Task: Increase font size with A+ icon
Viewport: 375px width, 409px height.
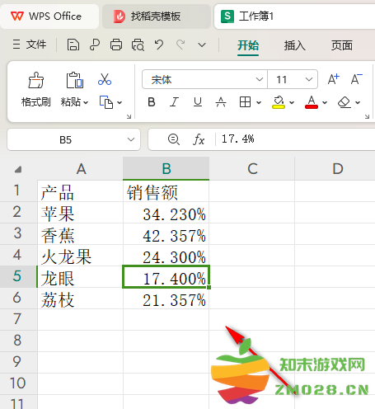Action: pos(334,79)
